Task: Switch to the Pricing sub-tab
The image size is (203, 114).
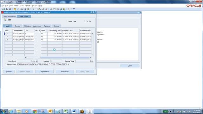Action: 17,26
